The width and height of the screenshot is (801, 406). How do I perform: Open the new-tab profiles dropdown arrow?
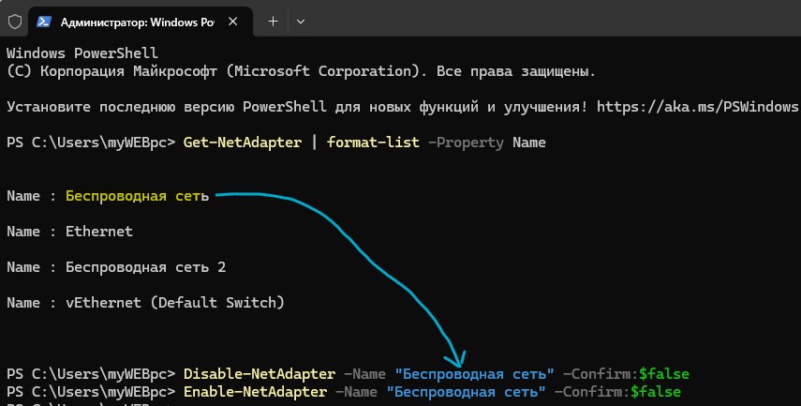tap(301, 22)
